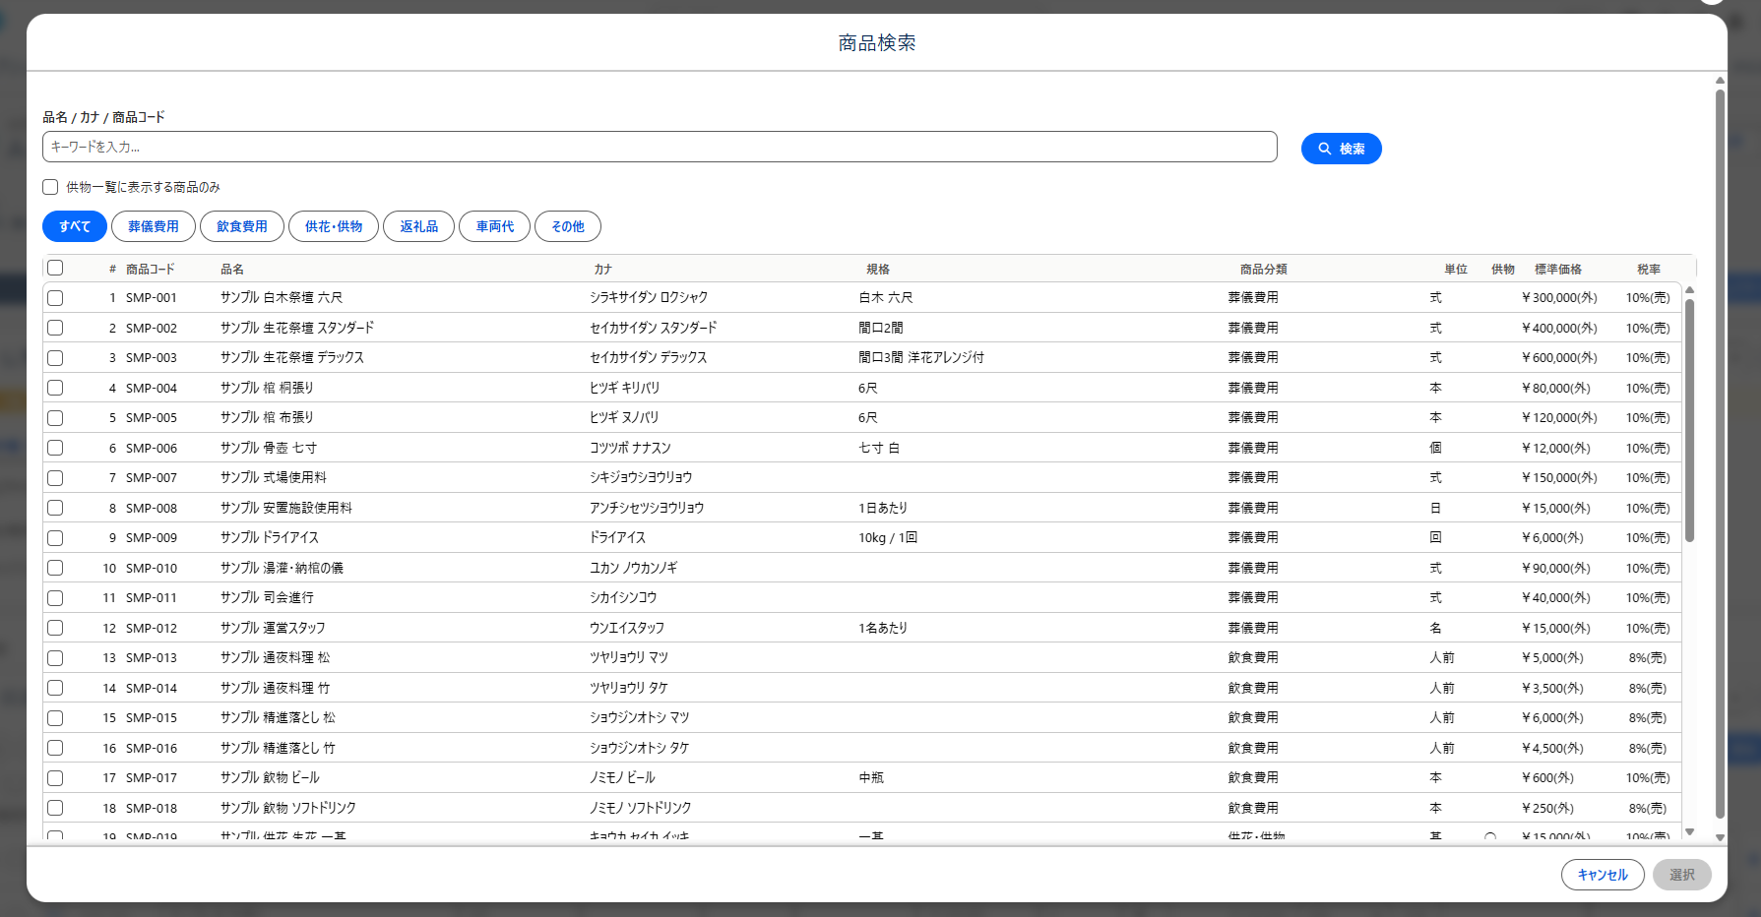Viewport: 1761px width, 917px height.
Task: Check the SMP-004 row checkbox
Action: [x=55, y=388]
